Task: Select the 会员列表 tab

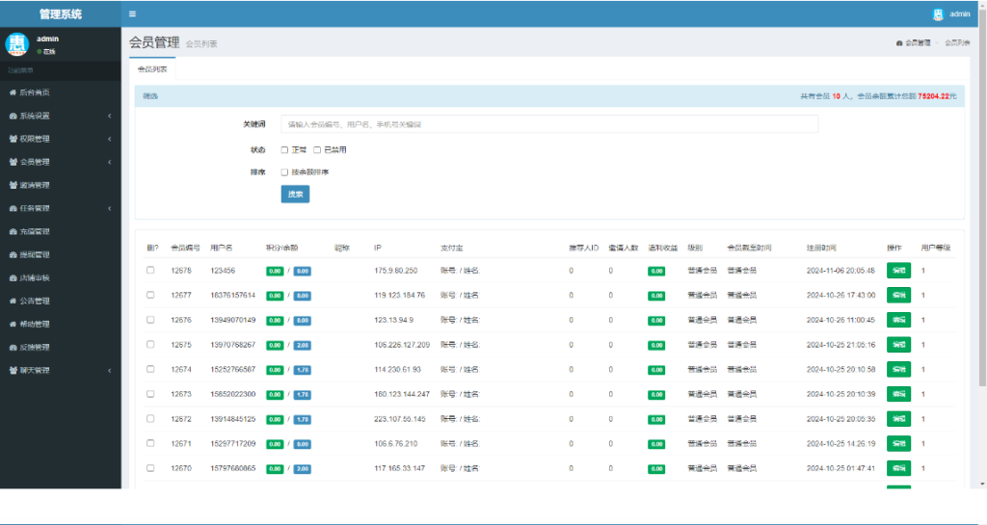Action: point(151,69)
